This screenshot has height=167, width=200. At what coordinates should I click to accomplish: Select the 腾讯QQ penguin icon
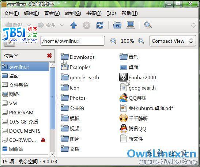click(124, 128)
